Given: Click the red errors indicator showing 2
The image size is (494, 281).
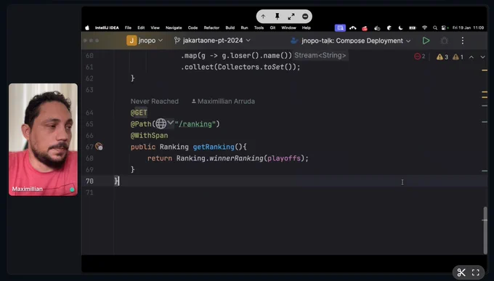Looking at the screenshot, I should (x=420, y=57).
